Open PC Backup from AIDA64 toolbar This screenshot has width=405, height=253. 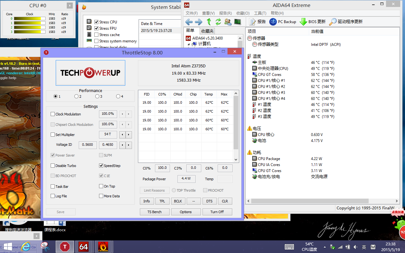pyautogui.click(x=283, y=22)
